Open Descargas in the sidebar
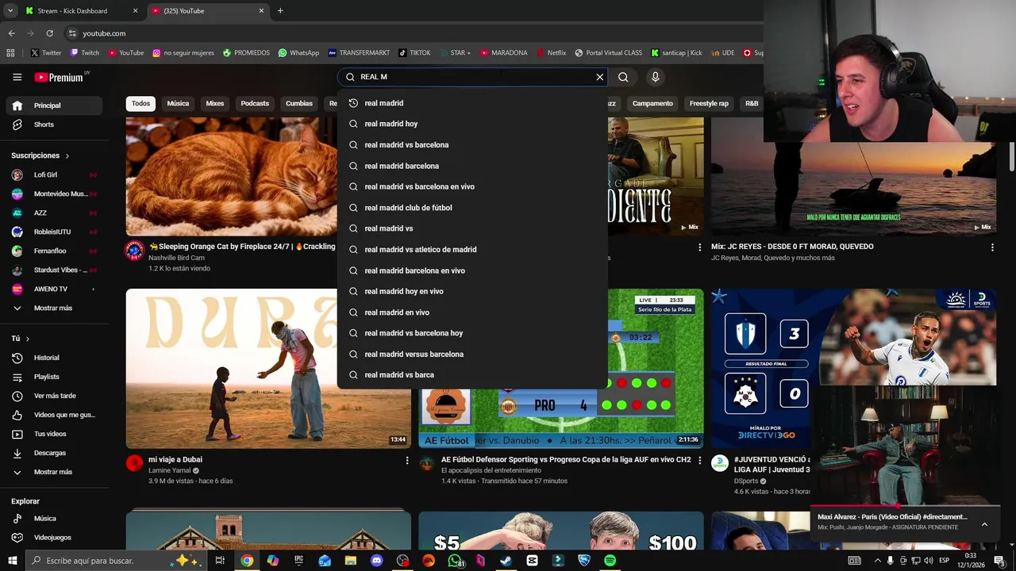The image size is (1016, 571). (54, 453)
